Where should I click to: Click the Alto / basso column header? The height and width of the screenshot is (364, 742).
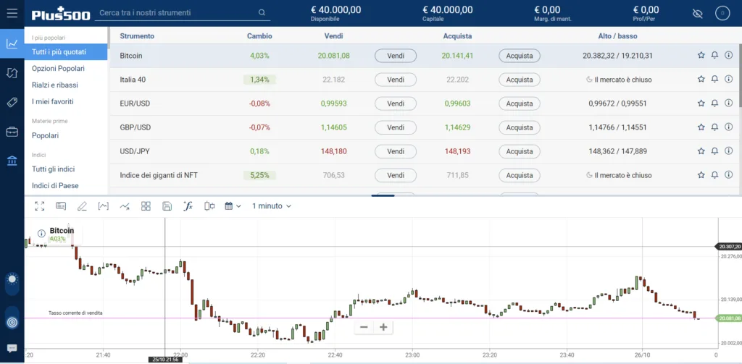pyautogui.click(x=617, y=36)
